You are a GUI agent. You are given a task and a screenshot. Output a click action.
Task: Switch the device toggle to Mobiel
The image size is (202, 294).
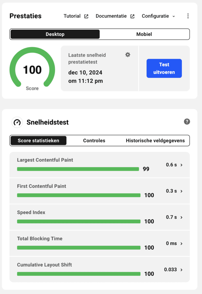tap(144, 34)
